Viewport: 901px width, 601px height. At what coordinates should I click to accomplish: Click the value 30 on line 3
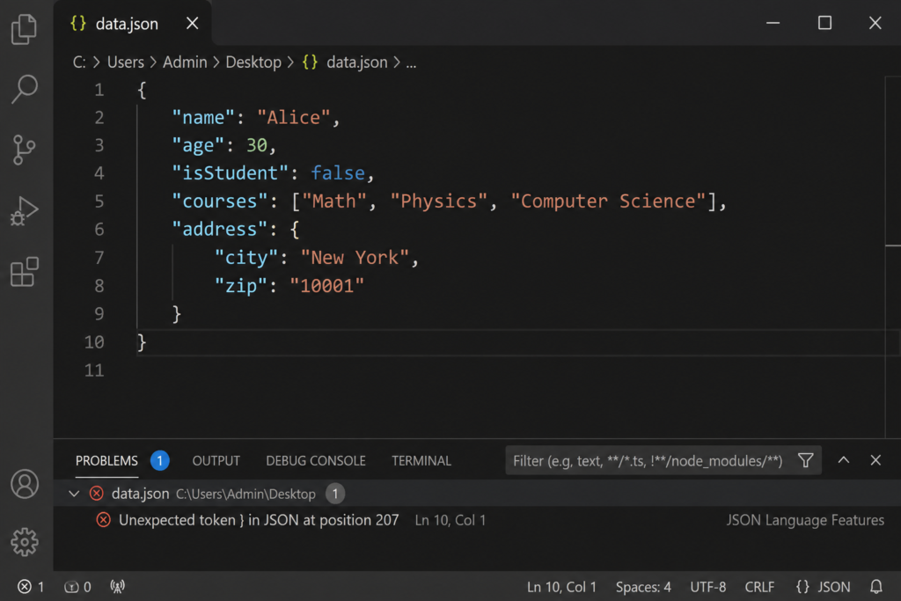(x=257, y=145)
